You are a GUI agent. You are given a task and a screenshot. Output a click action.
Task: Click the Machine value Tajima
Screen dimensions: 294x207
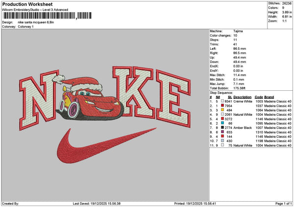pos(238,31)
